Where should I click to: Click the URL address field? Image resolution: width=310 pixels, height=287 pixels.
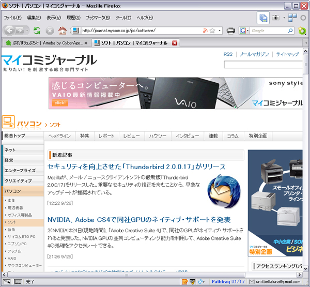click(142, 31)
